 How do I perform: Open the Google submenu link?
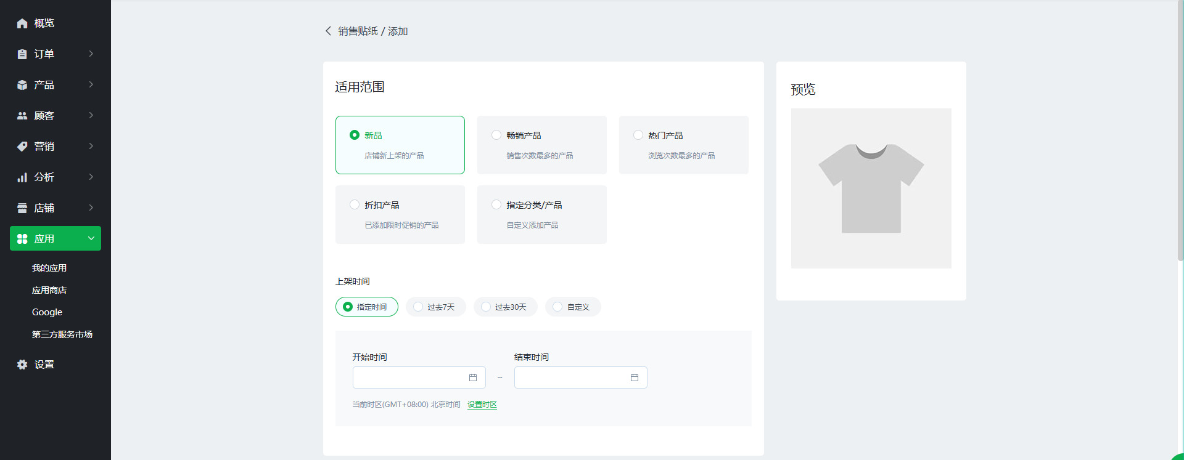[x=47, y=312]
